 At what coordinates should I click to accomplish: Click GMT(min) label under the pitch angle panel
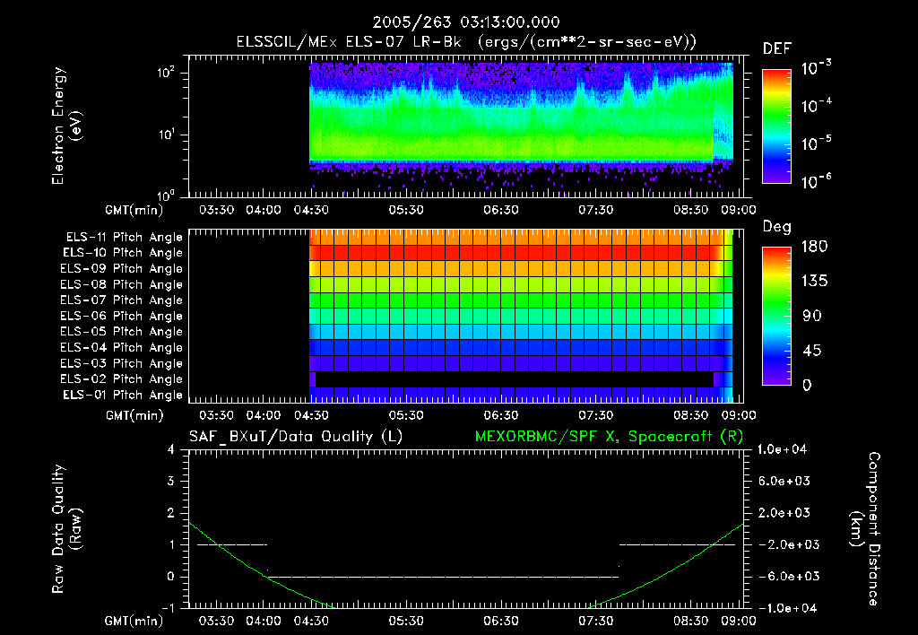(x=134, y=416)
